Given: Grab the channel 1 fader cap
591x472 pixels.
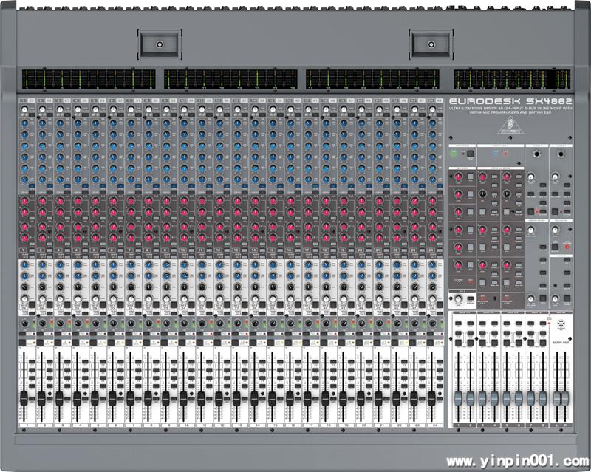Looking at the screenshot, I should pyautogui.click(x=24, y=398).
